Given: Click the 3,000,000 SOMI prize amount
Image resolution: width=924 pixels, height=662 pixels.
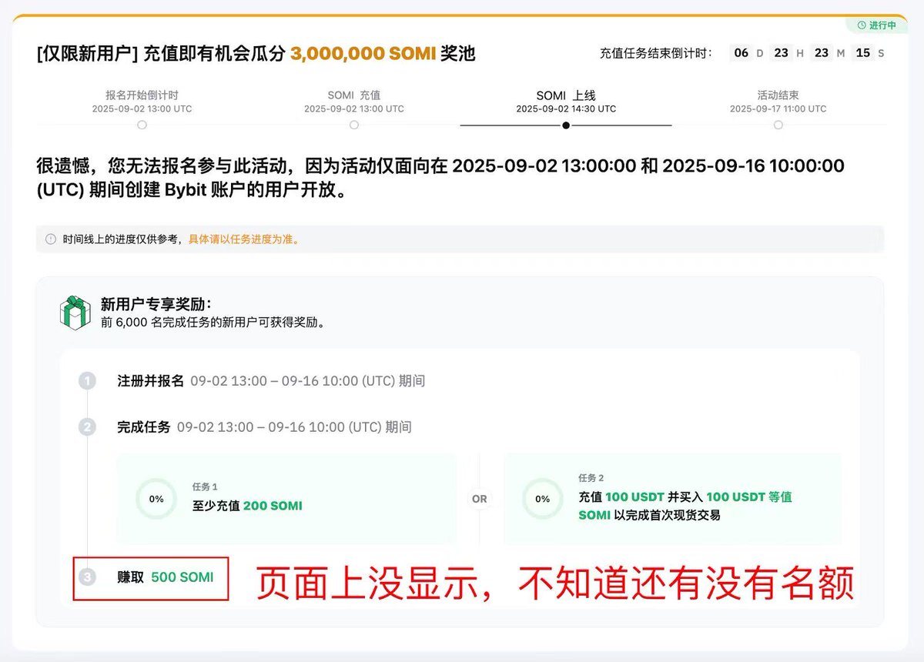Looking at the screenshot, I should click(x=363, y=53).
